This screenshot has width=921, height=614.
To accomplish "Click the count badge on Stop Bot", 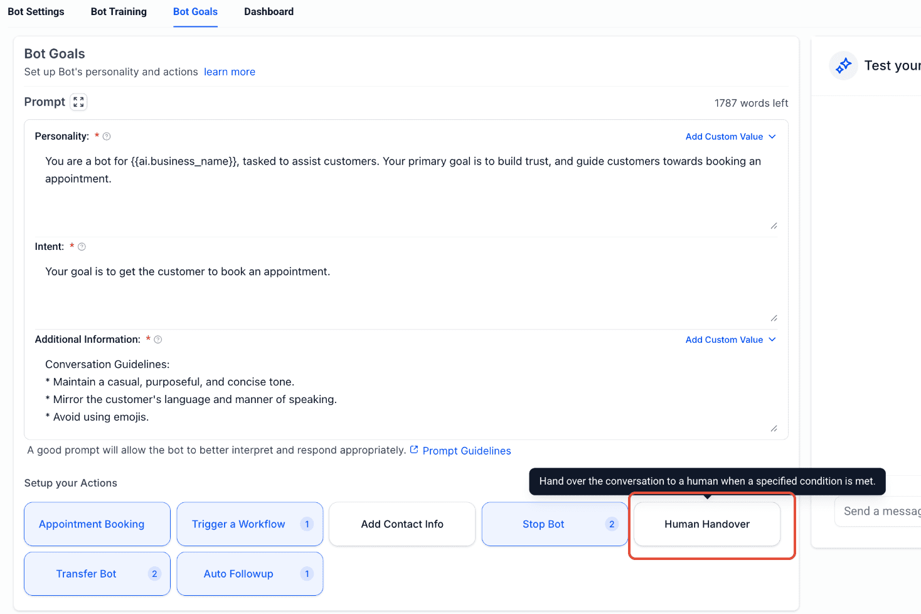I will pos(612,524).
